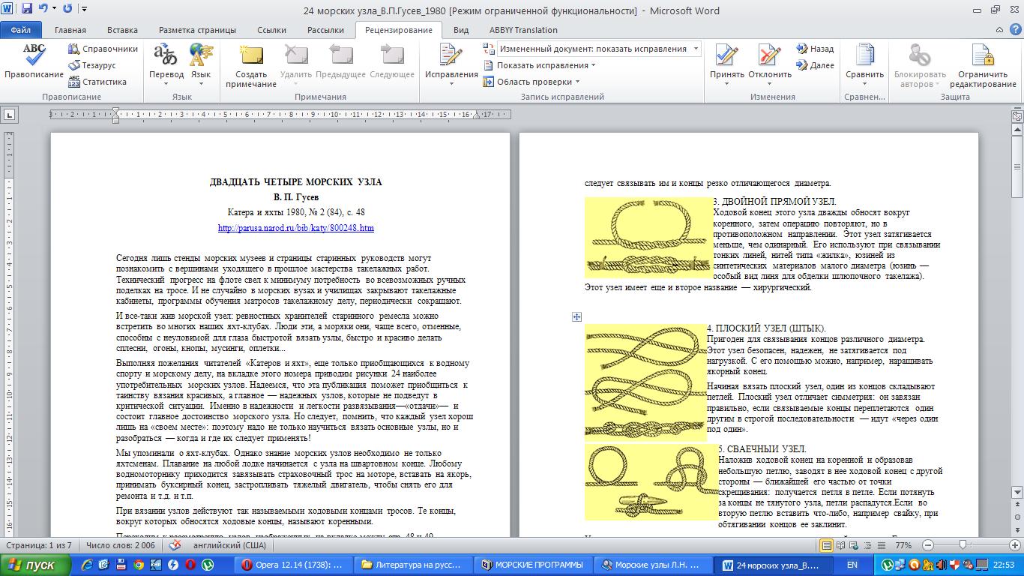Open the parusa.narod.ru hyperlink in document

coord(295,228)
